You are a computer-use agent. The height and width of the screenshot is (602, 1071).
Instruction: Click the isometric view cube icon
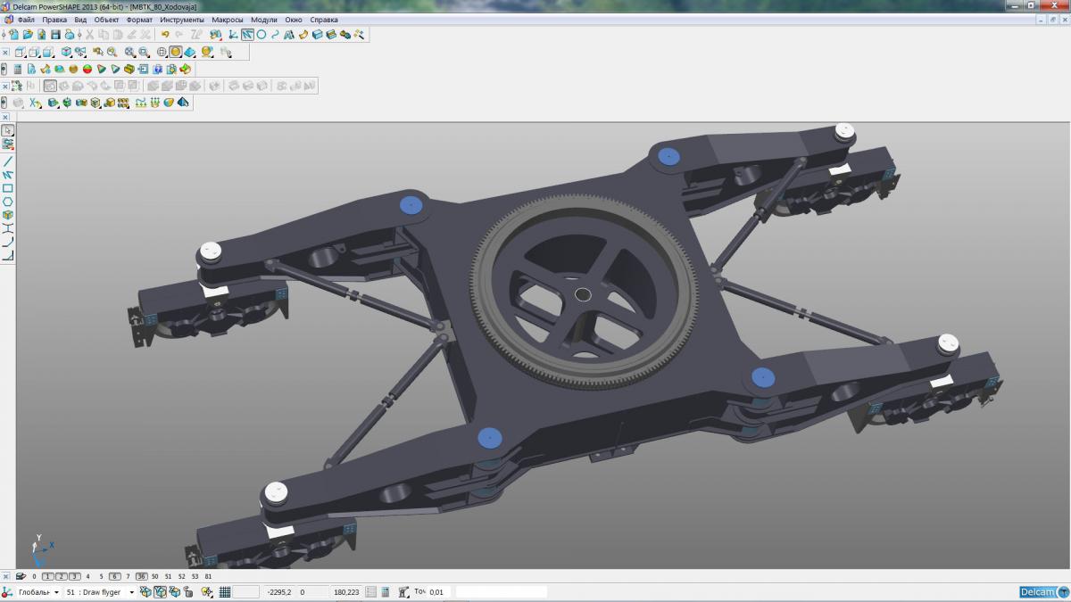click(x=66, y=52)
